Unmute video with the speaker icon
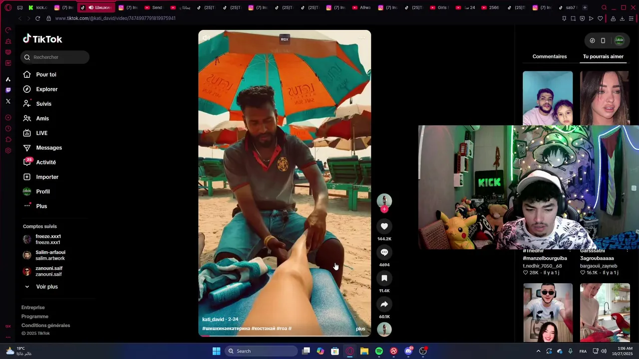This screenshot has width=639, height=359. (206, 38)
